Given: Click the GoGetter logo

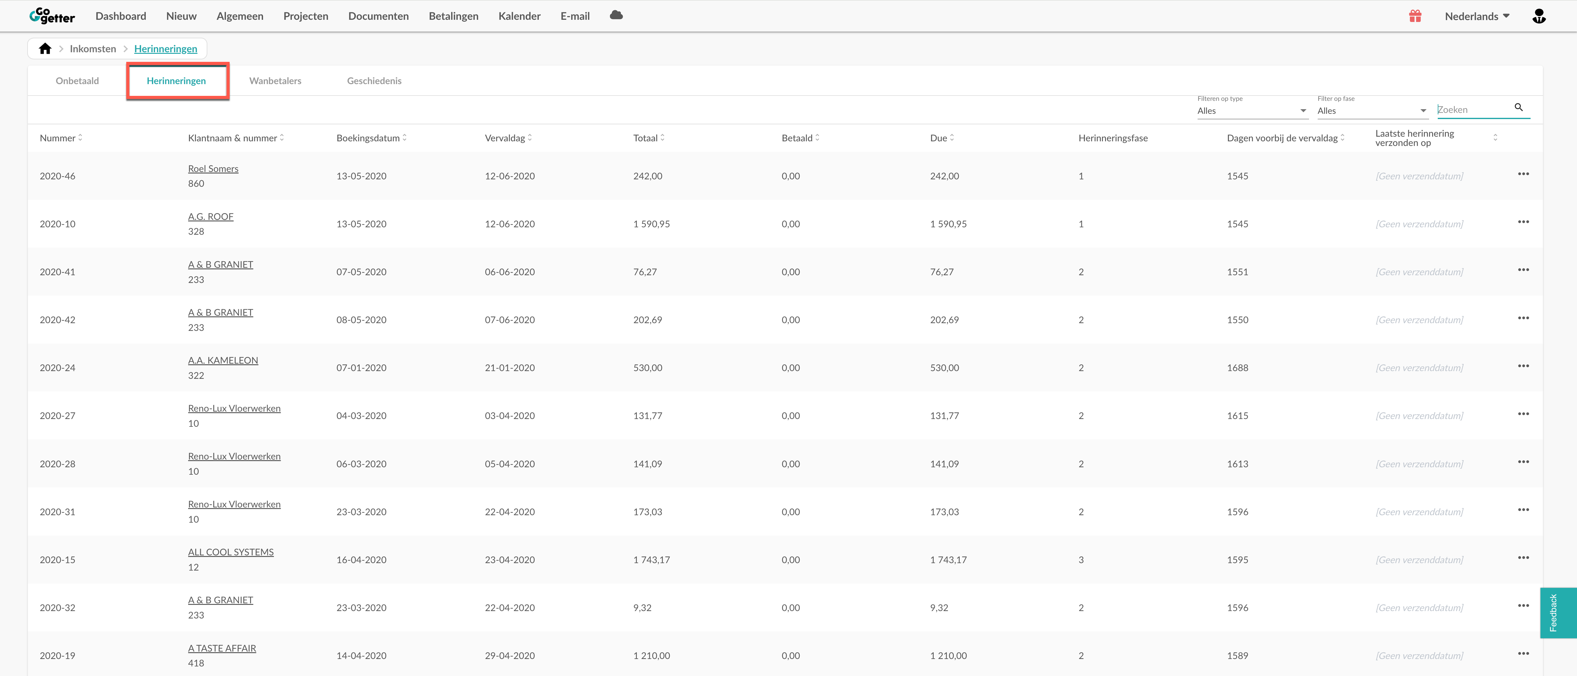Looking at the screenshot, I should (52, 16).
